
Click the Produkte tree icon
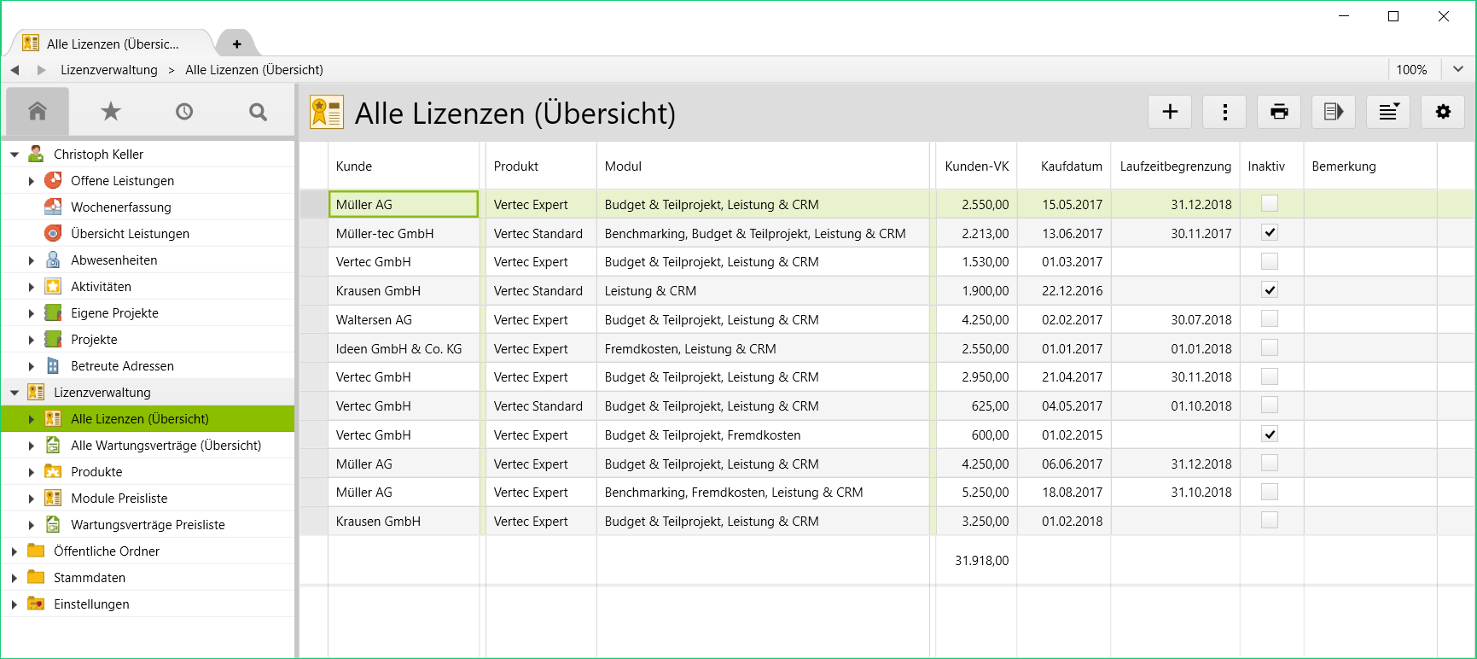53,471
